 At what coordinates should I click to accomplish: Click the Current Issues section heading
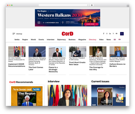pos(100,81)
